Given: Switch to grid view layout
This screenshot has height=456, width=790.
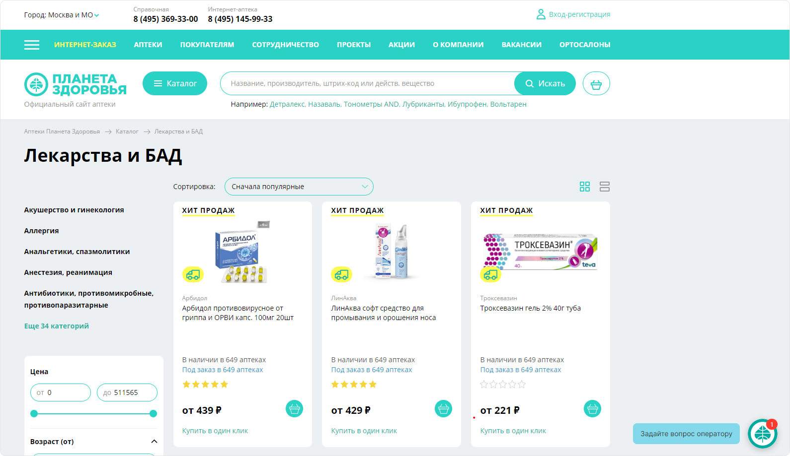Looking at the screenshot, I should click(585, 187).
